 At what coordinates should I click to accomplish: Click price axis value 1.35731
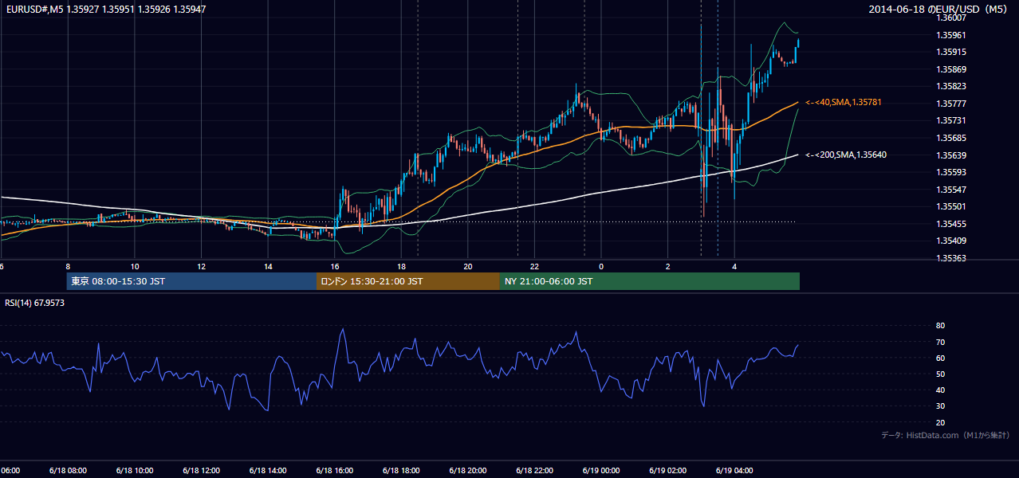(x=950, y=120)
